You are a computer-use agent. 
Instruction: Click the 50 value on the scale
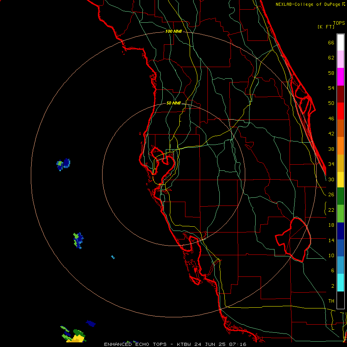(331, 103)
